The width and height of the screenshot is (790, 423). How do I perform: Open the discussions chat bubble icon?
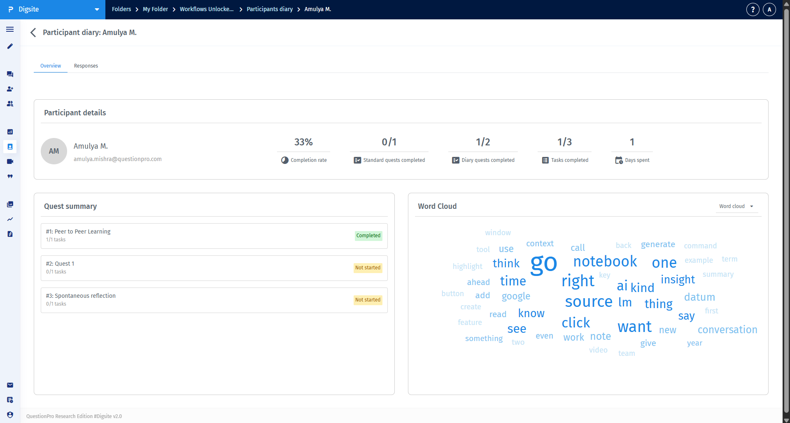tap(10, 74)
